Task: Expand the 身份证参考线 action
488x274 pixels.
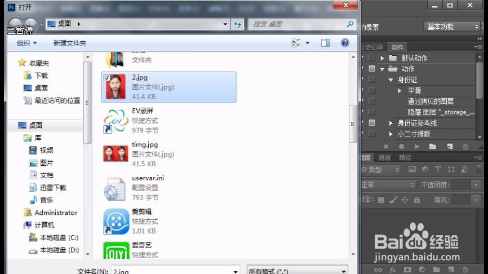Action: pyautogui.click(x=391, y=123)
